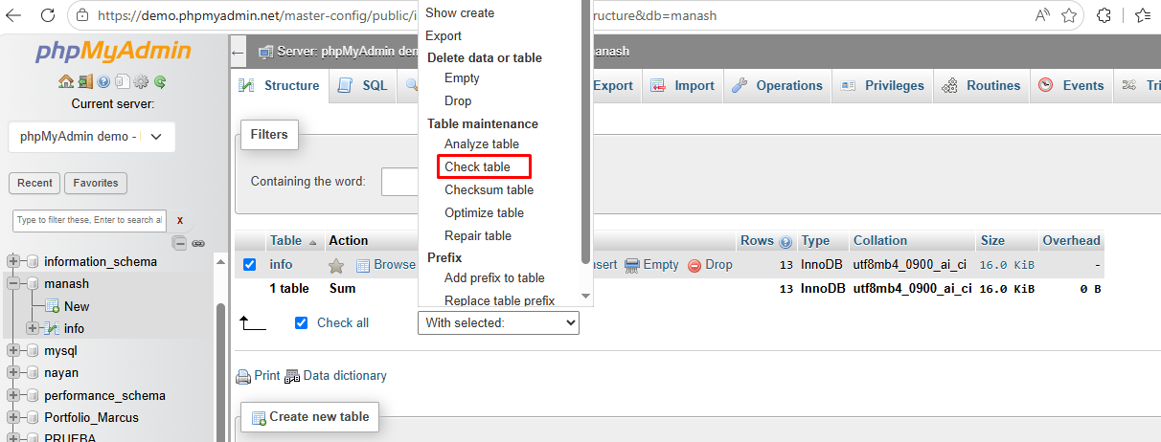The width and height of the screenshot is (1161, 442).
Task: Expand Portfolio_Marcus database node
Action: point(14,418)
